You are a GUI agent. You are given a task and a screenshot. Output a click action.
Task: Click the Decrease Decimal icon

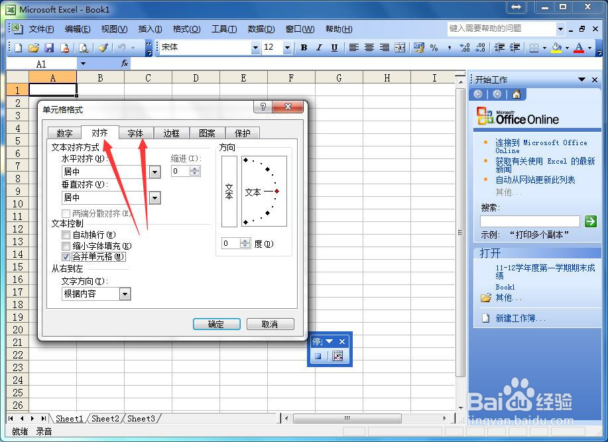pyautogui.click(x=480, y=48)
